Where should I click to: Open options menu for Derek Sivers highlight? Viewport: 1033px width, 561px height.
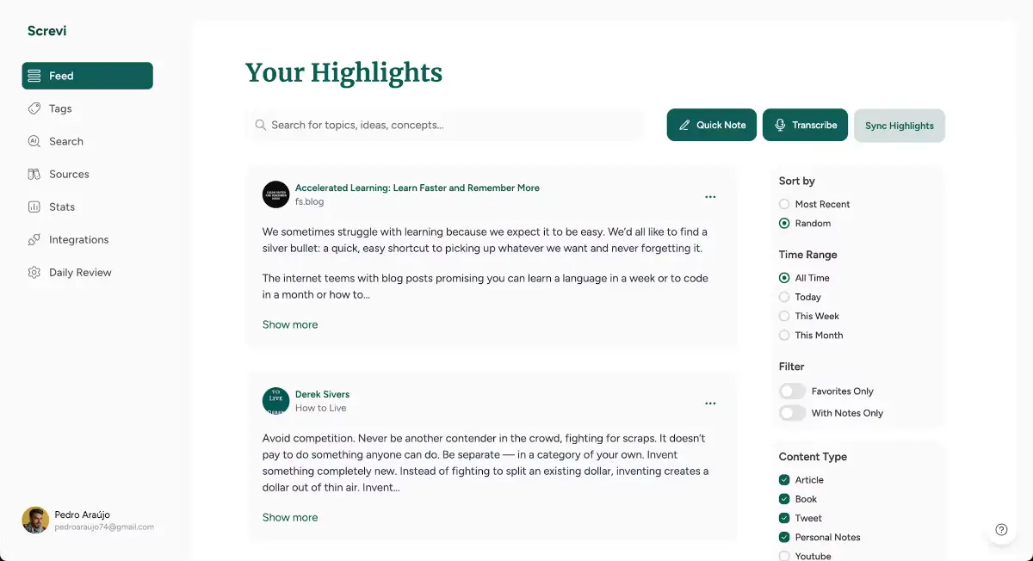pos(710,404)
